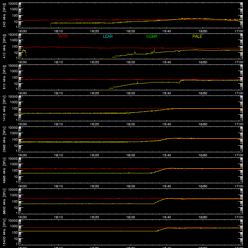This screenshot has width=248, height=248.
Task: Click 17:00 tick label below 245 MHz plot
Action: 239,31
